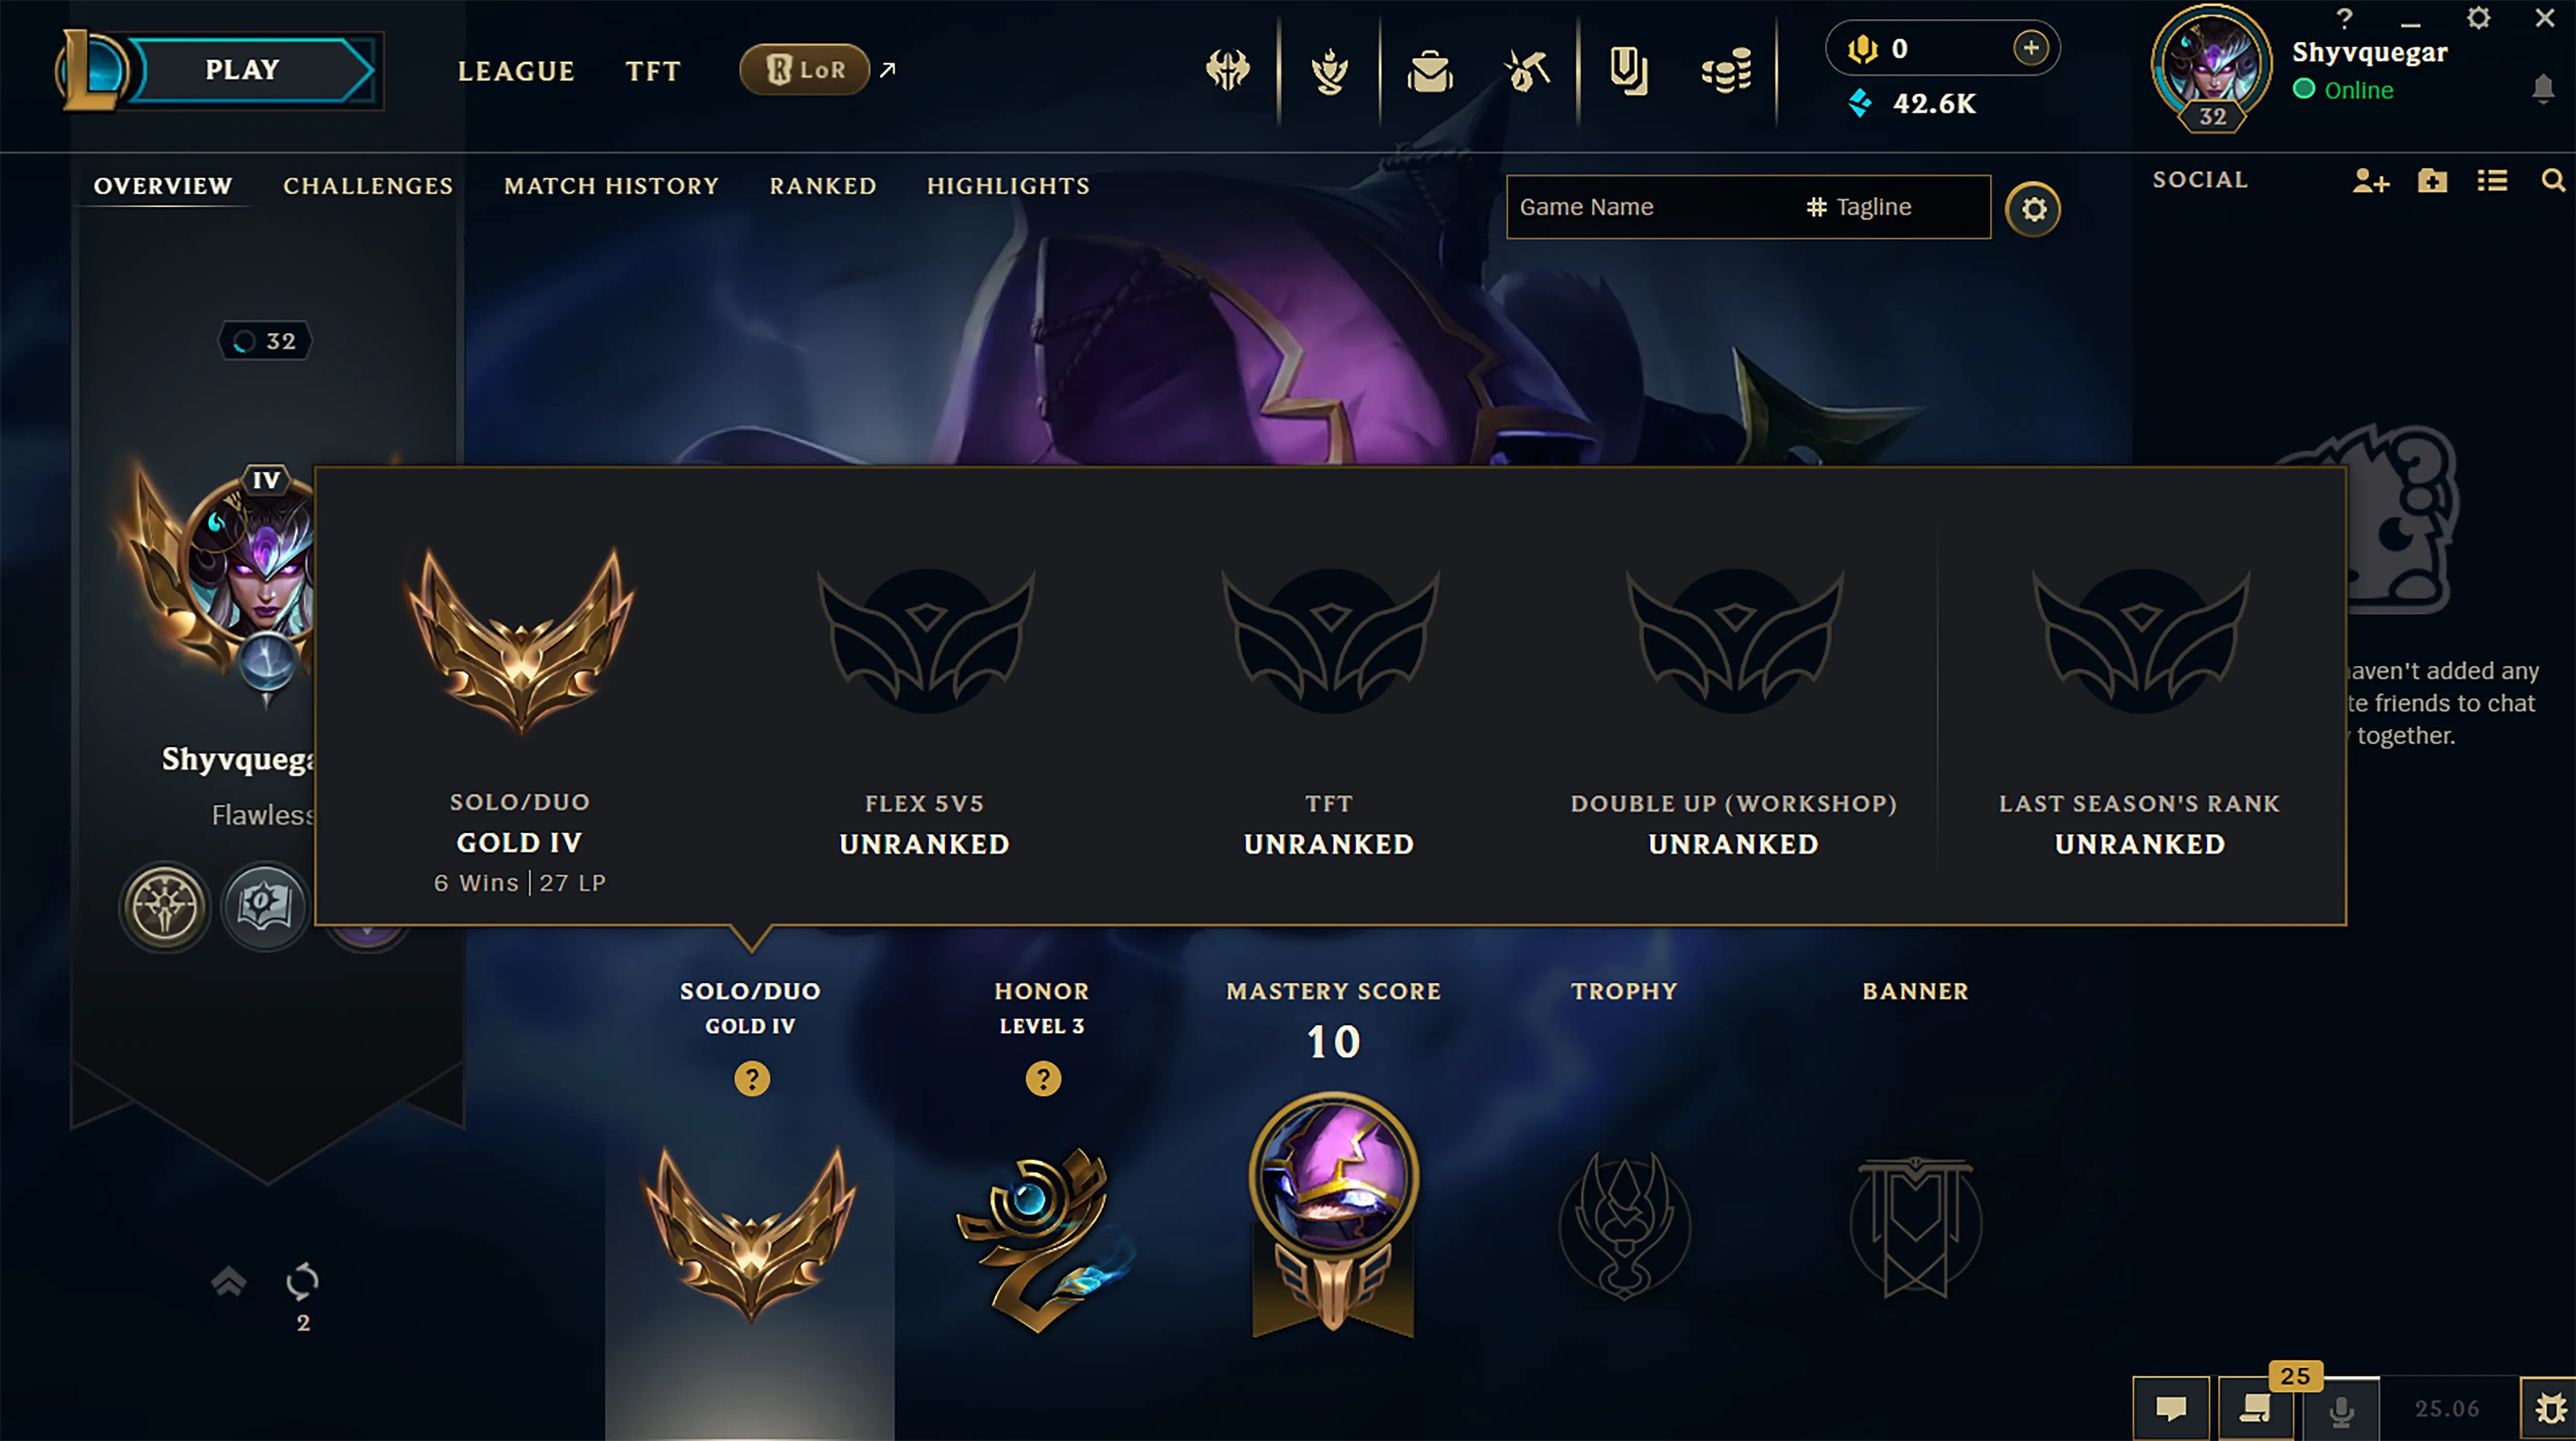The width and height of the screenshot is (2576, 1441).
Task: Toggle the missions panel button
Action: 2256,1409
